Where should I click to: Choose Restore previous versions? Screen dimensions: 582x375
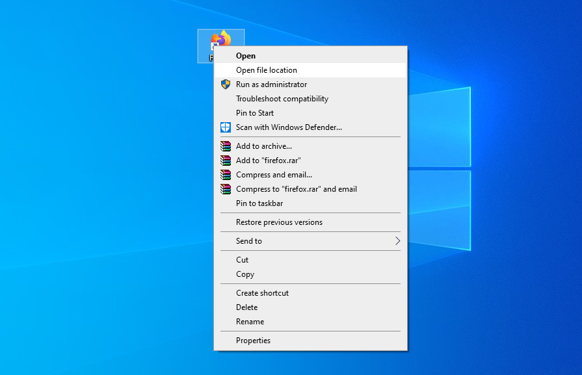279,222
